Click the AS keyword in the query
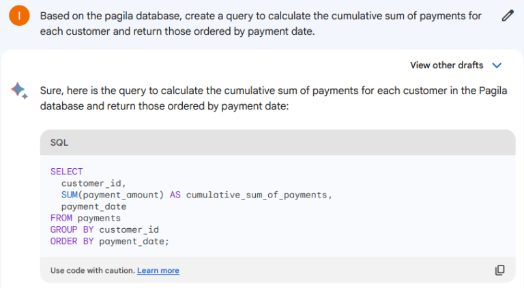The image size is (524, 288). (x=175, y=195)
